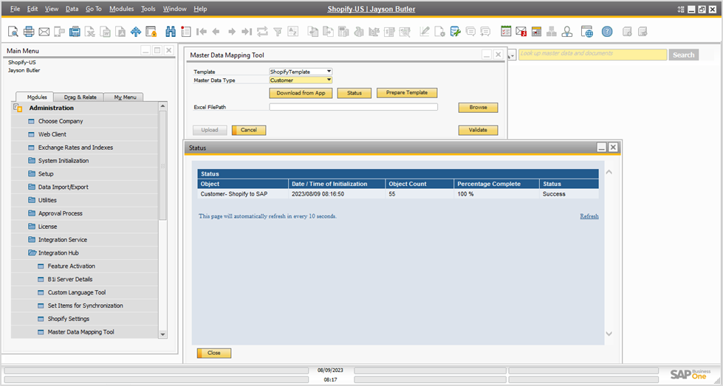Screen dimensions: 723x386
Task: Click the Main Menu scrollbar down arrow
Action: point(163,334)
